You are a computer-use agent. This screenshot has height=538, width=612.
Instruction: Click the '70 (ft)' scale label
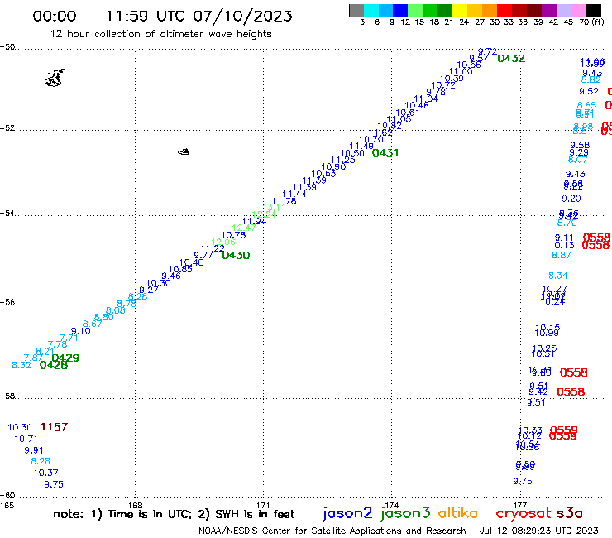click(591, 22)
